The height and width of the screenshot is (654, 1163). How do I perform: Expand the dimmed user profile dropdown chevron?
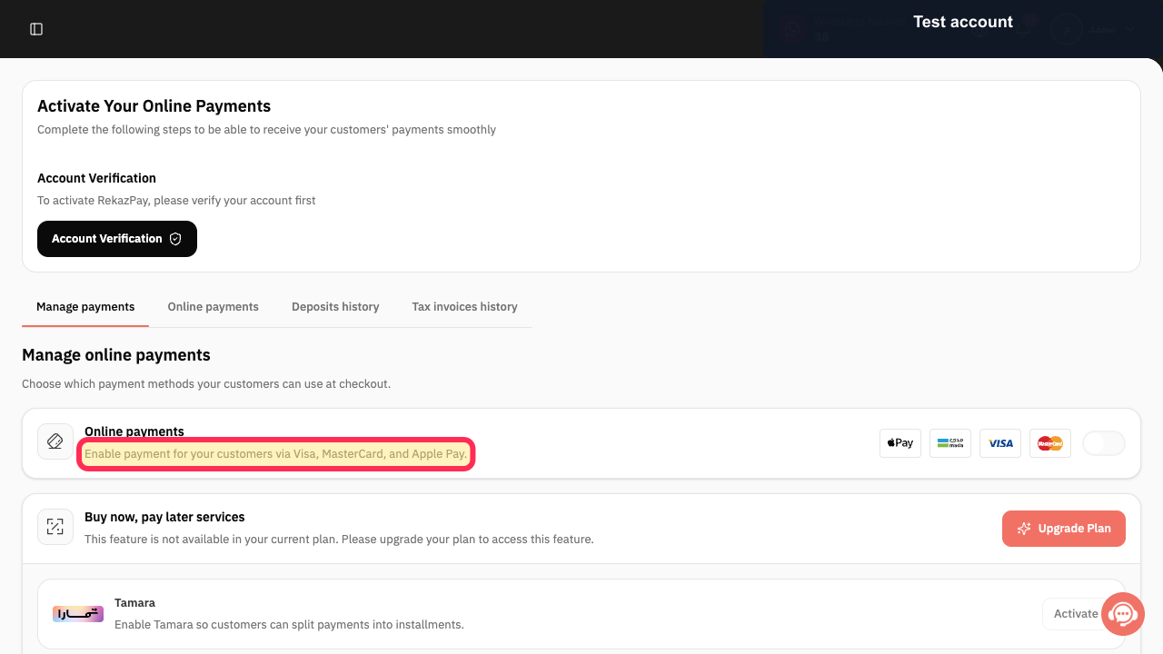click(1130, 29)
